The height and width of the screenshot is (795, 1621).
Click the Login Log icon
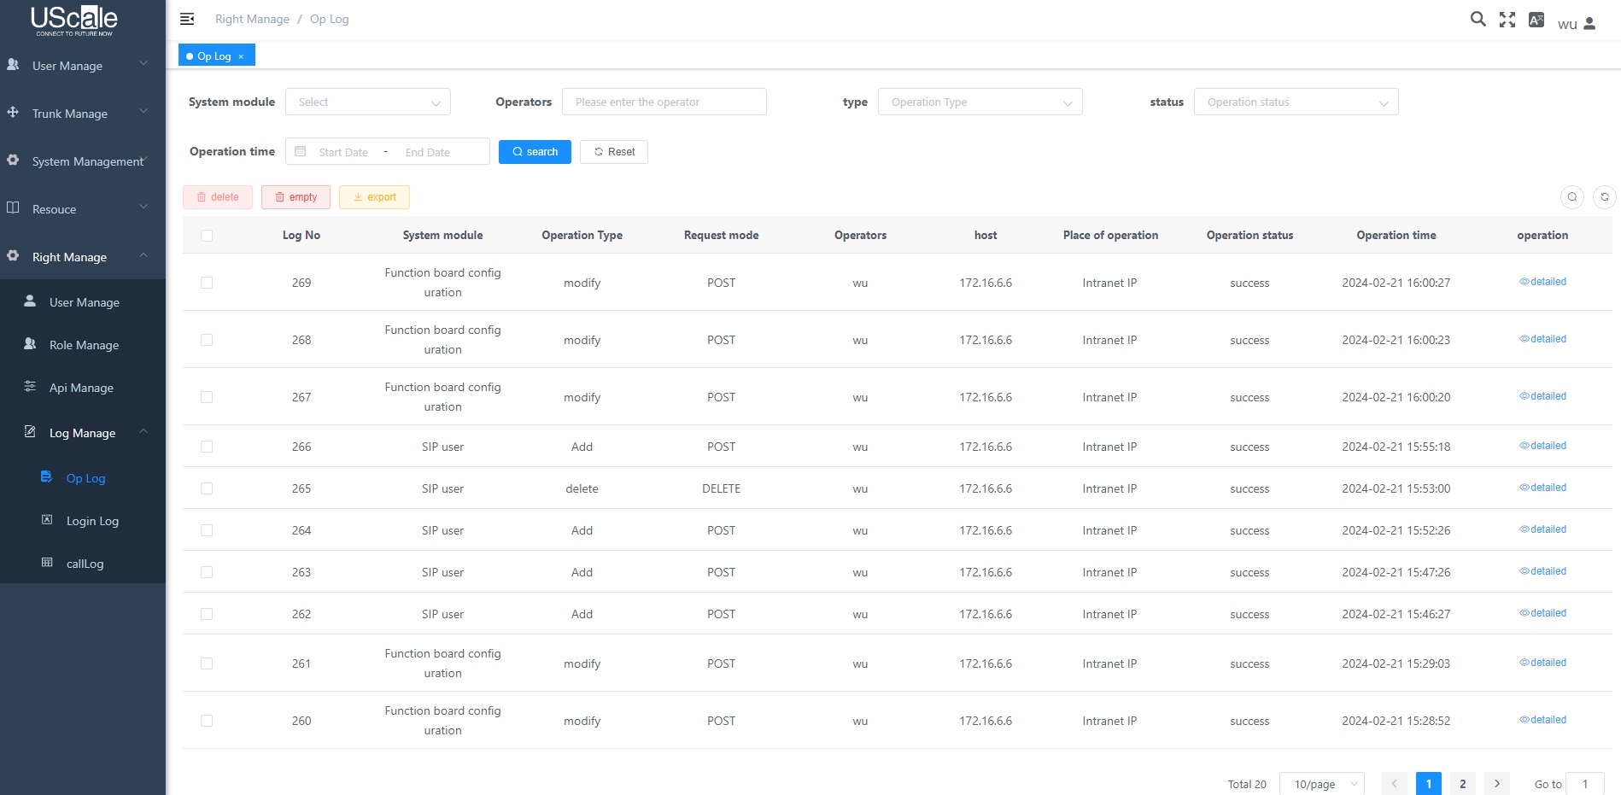tap(47, 519)
